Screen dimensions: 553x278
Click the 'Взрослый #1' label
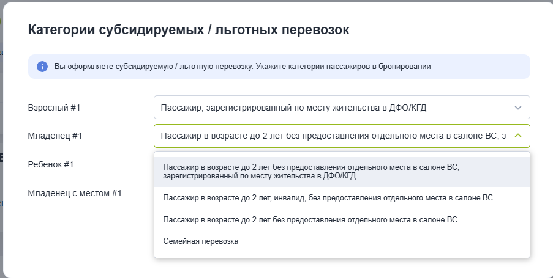[54, 108]
